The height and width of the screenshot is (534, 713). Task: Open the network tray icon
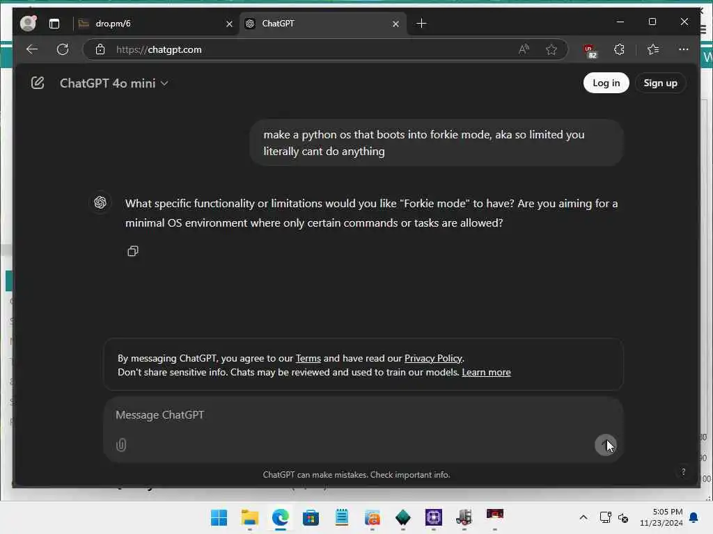605,517
